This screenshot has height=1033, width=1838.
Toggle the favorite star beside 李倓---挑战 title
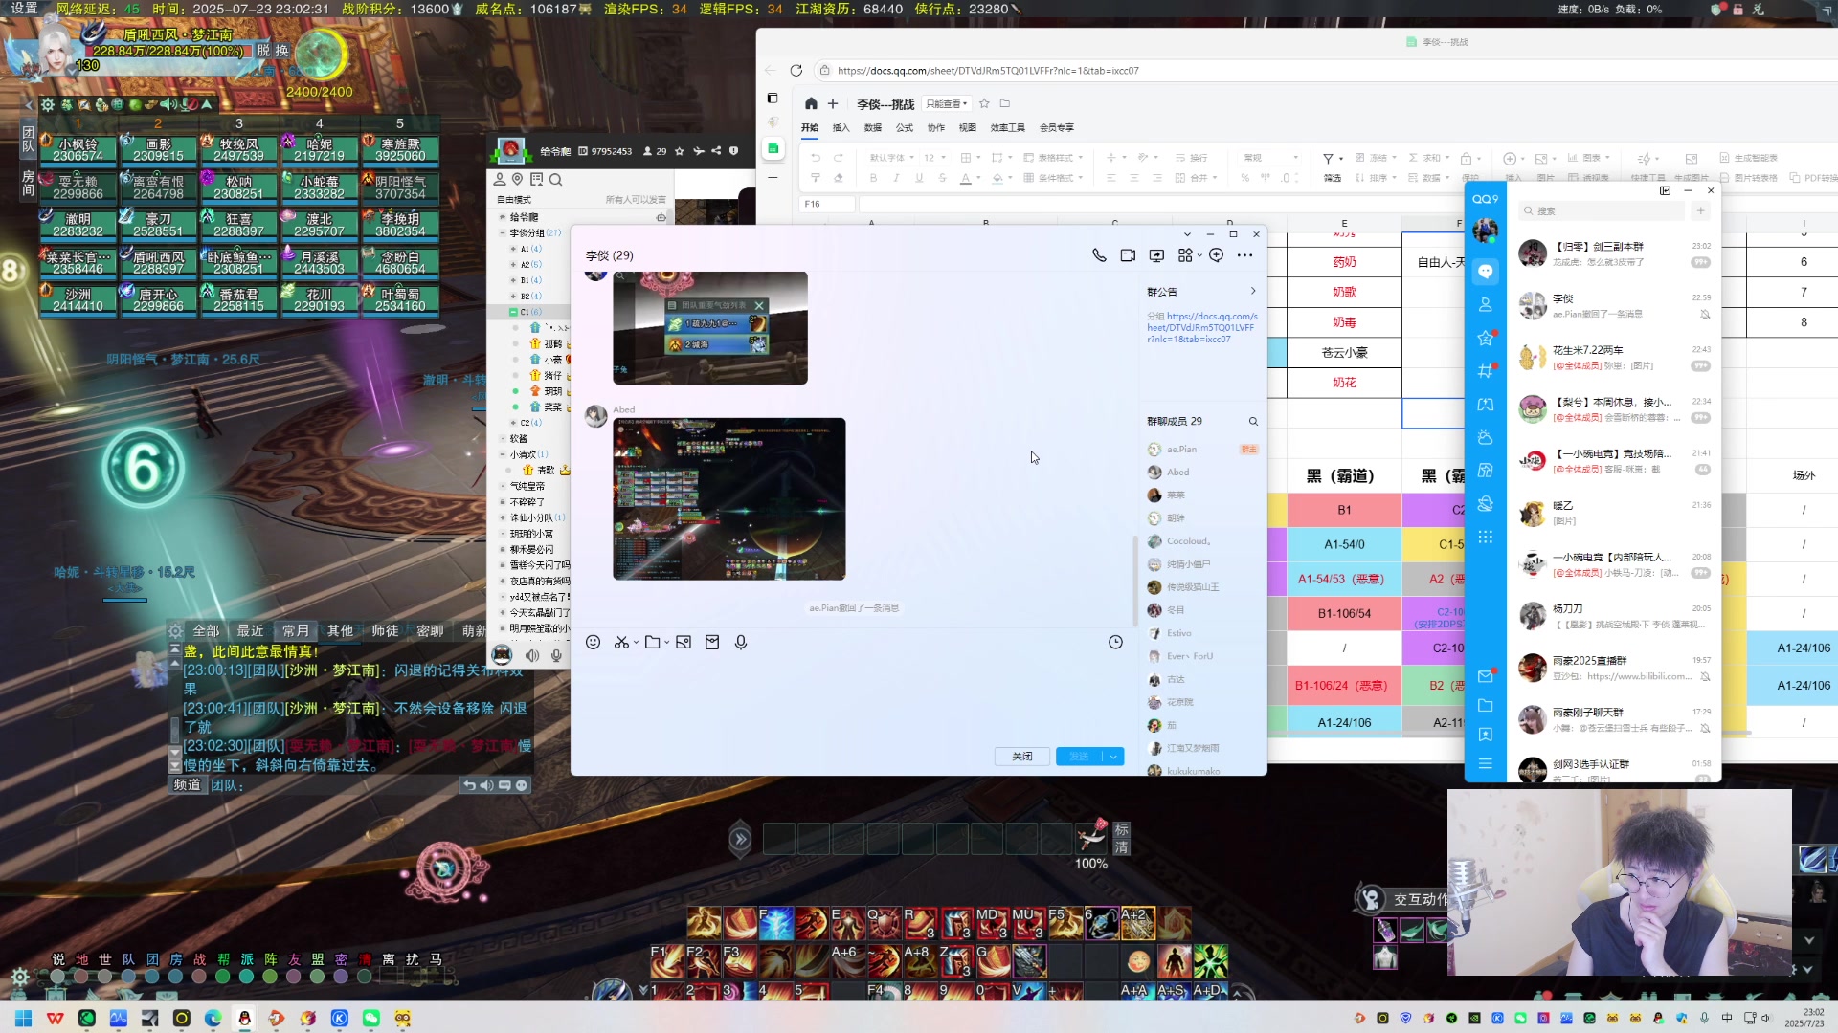(985, 103)
